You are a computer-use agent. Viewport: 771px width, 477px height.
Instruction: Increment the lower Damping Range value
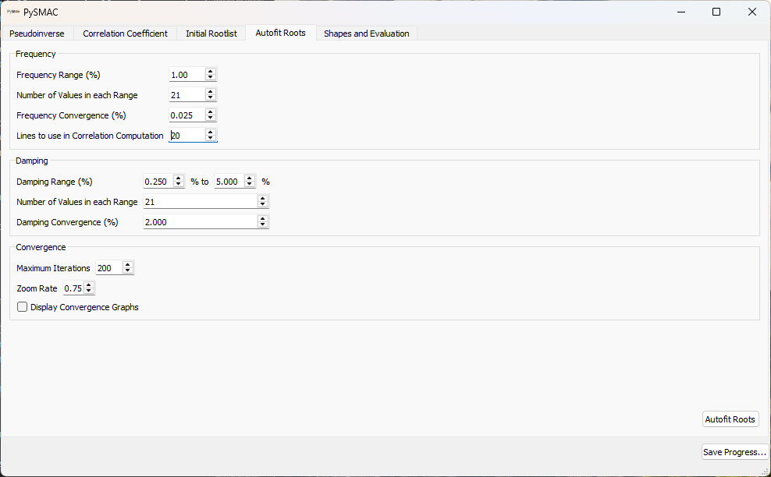[179, 178]
